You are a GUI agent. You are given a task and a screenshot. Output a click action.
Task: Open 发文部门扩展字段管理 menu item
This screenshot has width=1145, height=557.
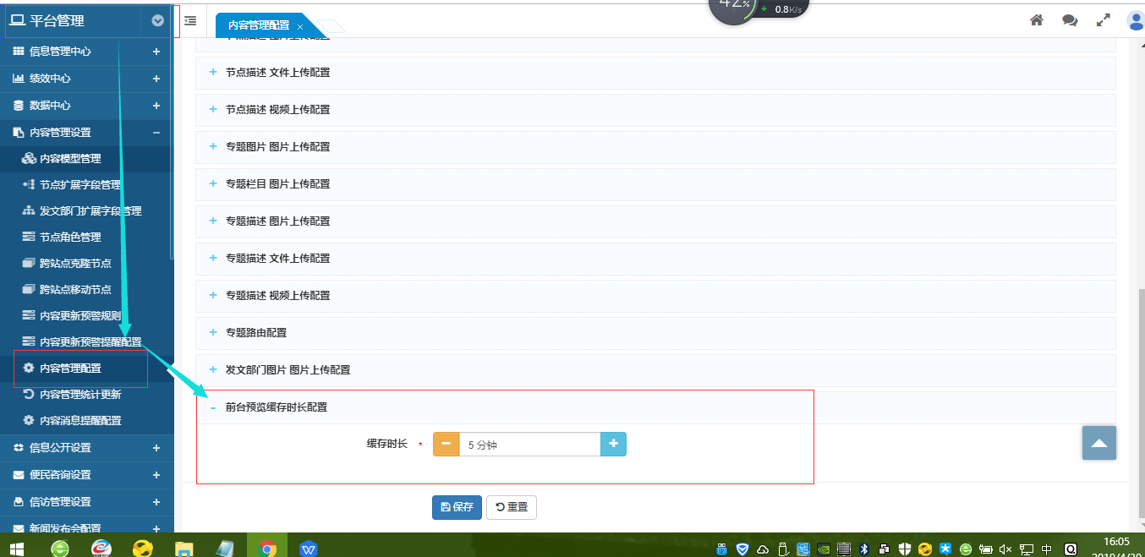(x=87, y=211)
